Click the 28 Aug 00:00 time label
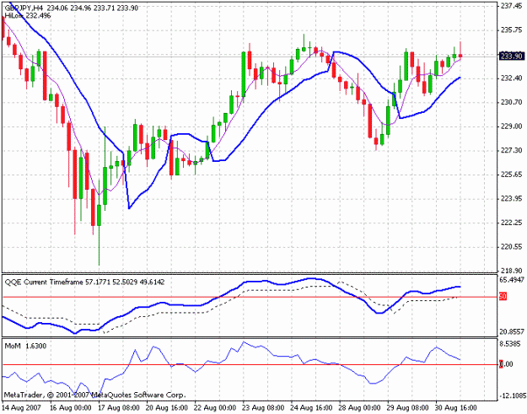527x414 pixels. tap(360, 408)
